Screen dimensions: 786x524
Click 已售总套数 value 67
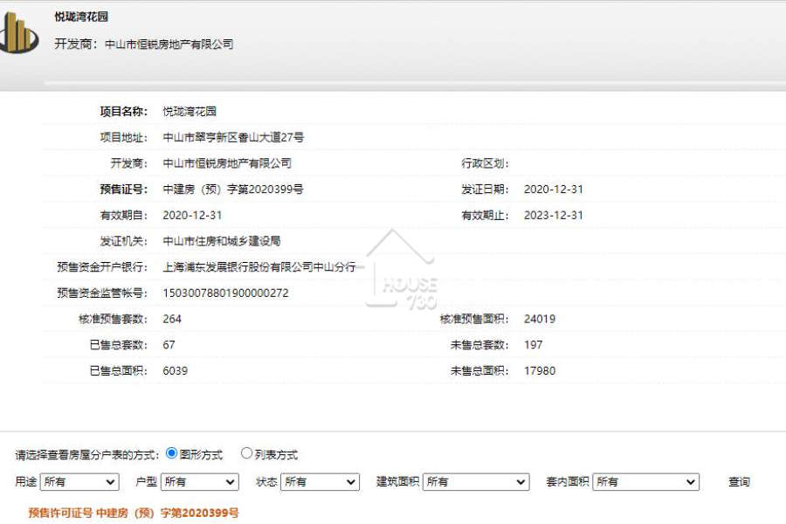pyautogui.click(x=169, y=345)
